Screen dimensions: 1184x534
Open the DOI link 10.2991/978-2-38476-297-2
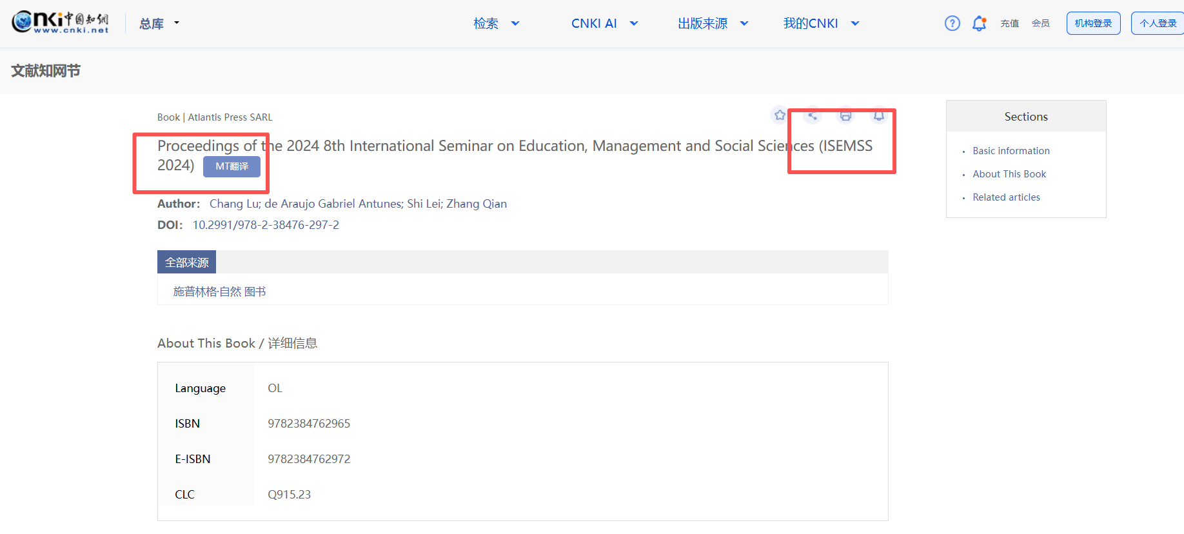[266, 225]
